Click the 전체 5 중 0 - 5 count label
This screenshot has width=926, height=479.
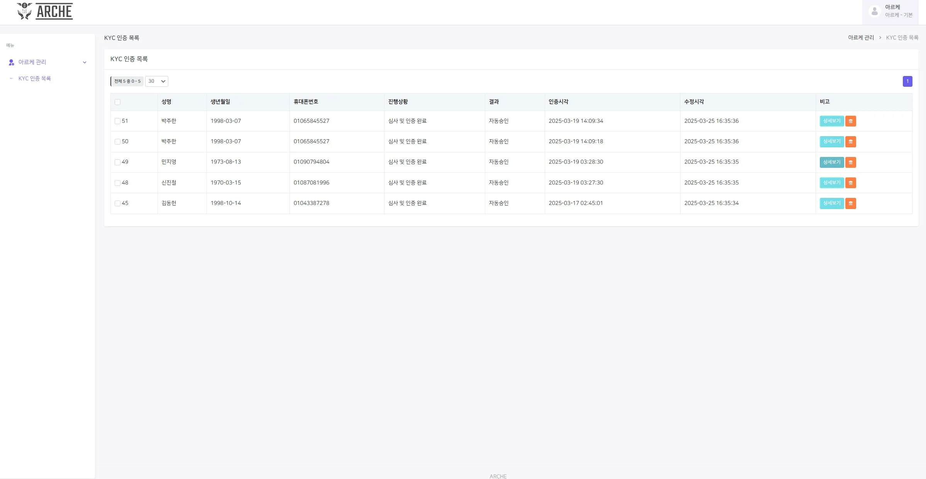(x=127, y=81)
